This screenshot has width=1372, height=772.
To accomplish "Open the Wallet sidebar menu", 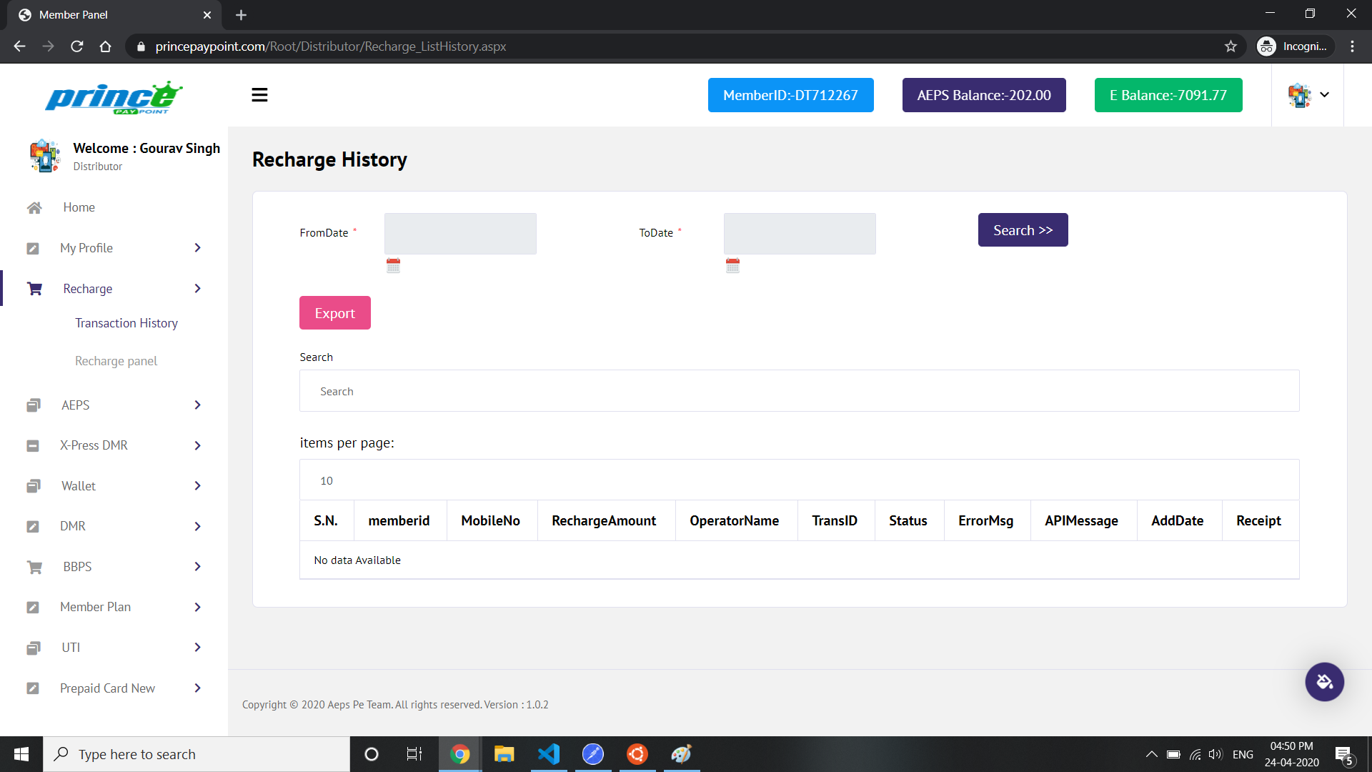I will [79, 486].
